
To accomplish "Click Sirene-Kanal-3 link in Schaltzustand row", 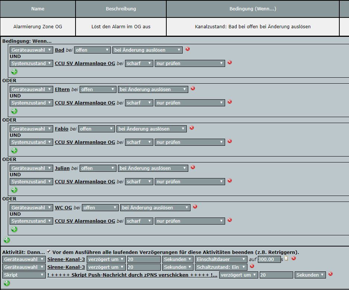I will coord(66,267).
